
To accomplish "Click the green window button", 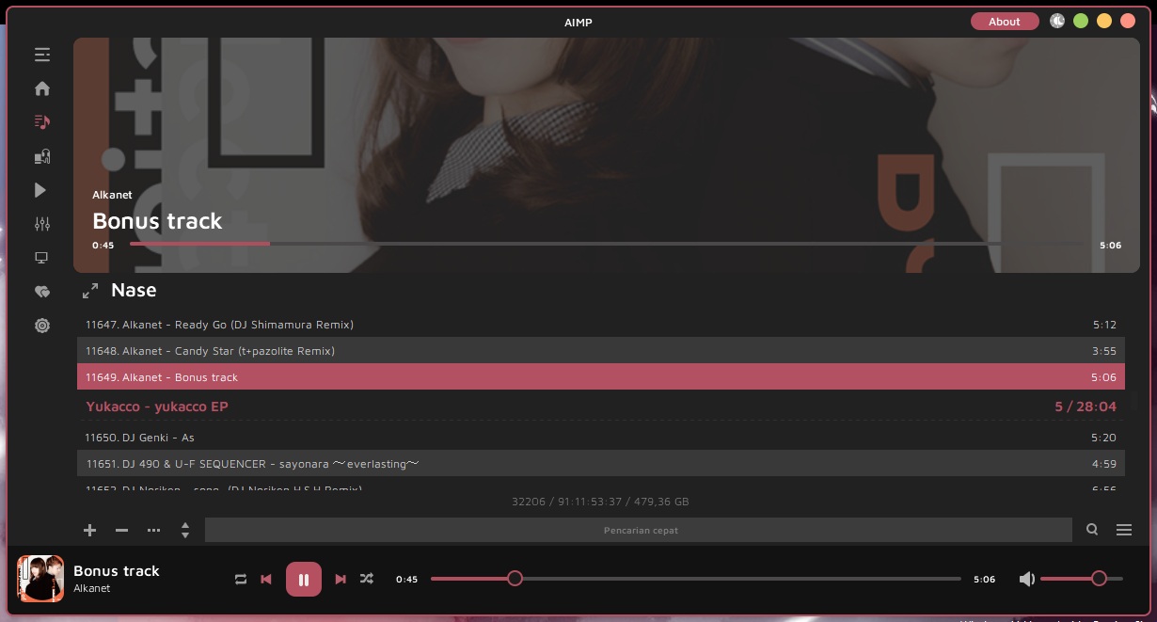I will tap(1081, 21).
